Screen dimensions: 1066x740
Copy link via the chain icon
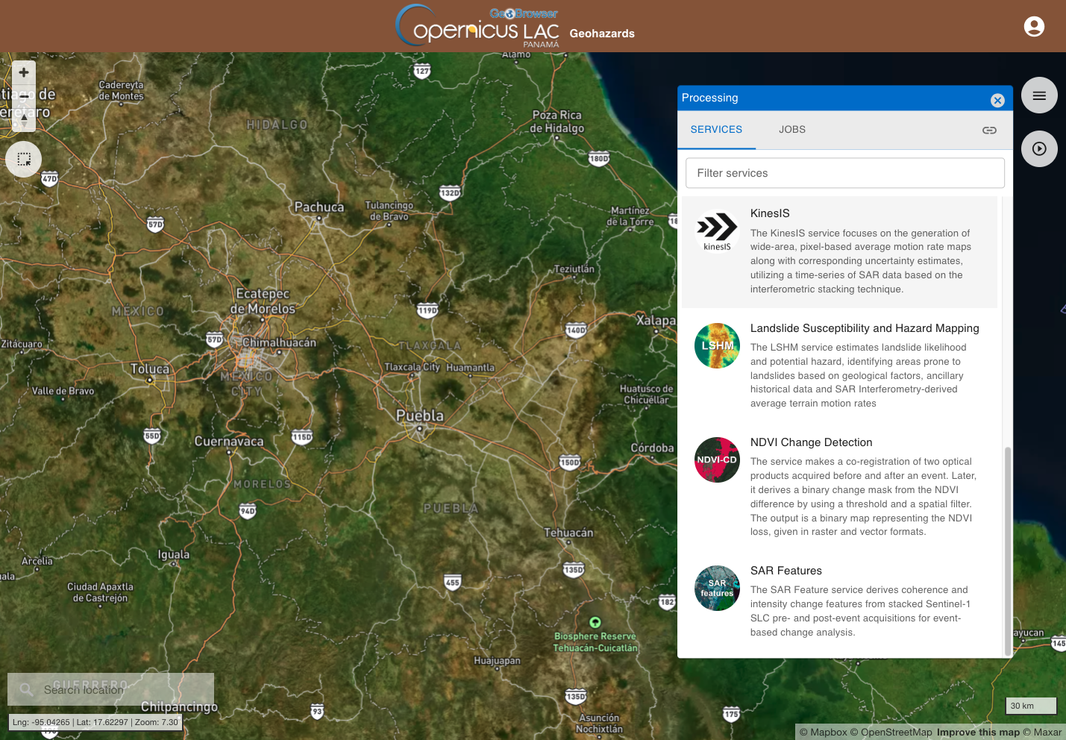[x=989, y=130]
